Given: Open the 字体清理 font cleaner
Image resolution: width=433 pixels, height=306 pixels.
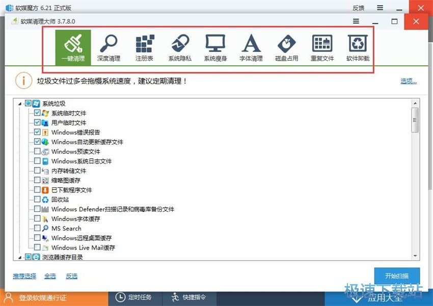Looking at the screenshot, I should [x=251, y=48].
